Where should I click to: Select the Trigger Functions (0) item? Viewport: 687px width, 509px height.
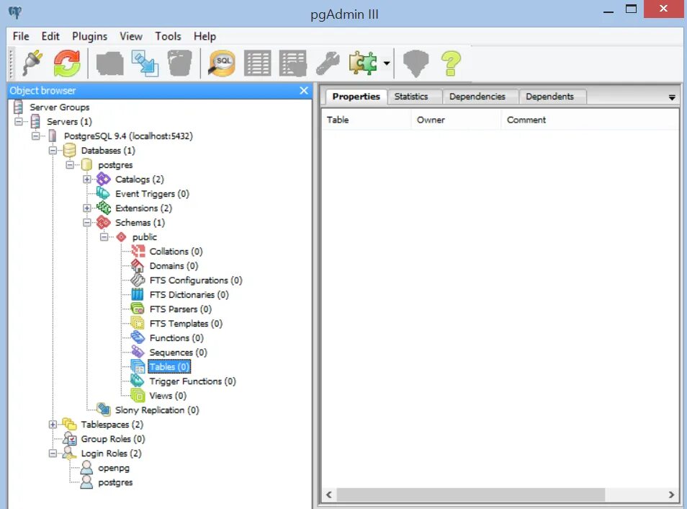[193, 381]
